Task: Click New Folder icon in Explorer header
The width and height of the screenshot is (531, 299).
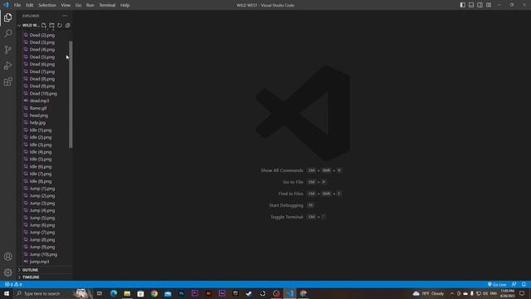Action: coord(51,26)
